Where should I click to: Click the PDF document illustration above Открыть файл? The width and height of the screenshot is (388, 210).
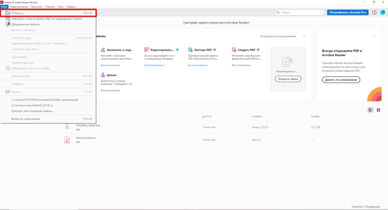tap(288, 62)
